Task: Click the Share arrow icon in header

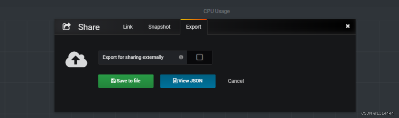Action: pos(66,27)
